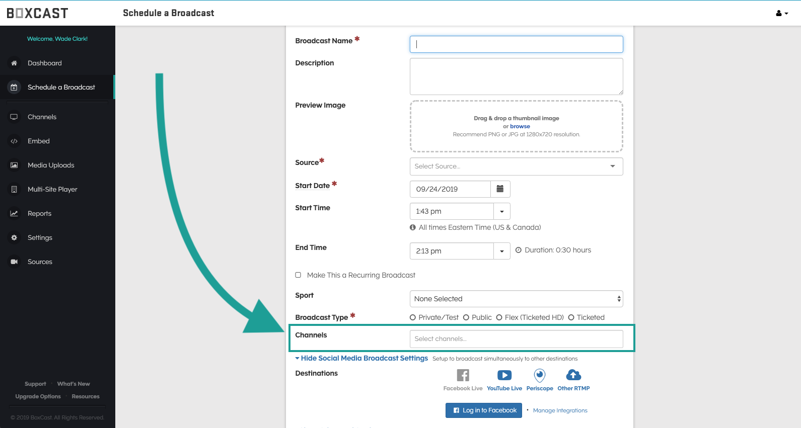Open the Select Source dropdown
The image size is (801, 428).
coord(516,166)
